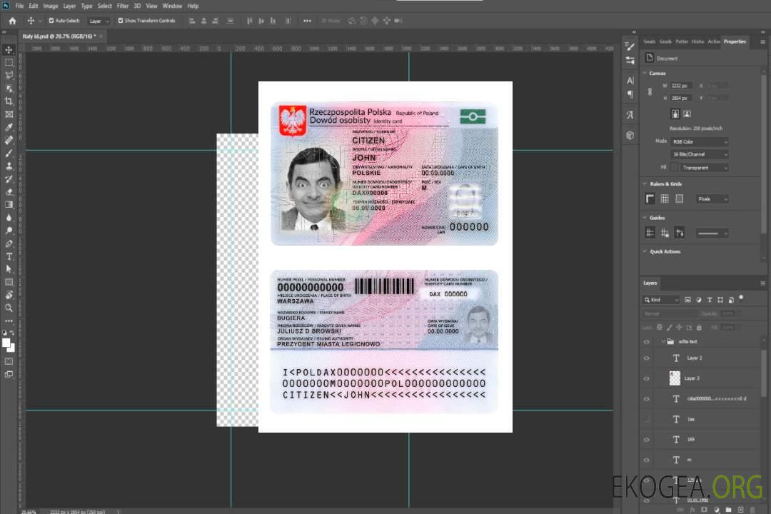Screen dimensions: 771x514
Task: Select the History Brush tool
Action: (x=9, y=179)
